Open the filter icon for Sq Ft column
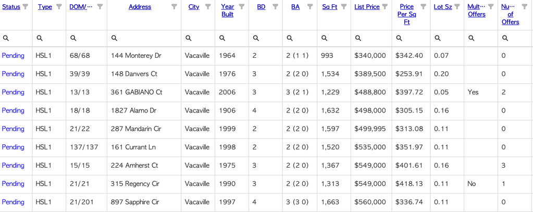Image resolution: width=533 pixels, height=212 pixels. coord(344,6)
